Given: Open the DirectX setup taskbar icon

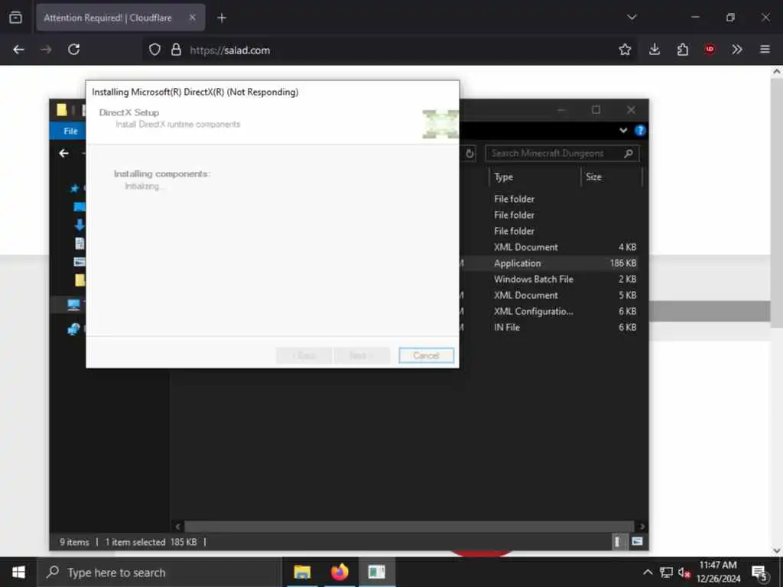Looking at the screenshot, I should 377,572.
